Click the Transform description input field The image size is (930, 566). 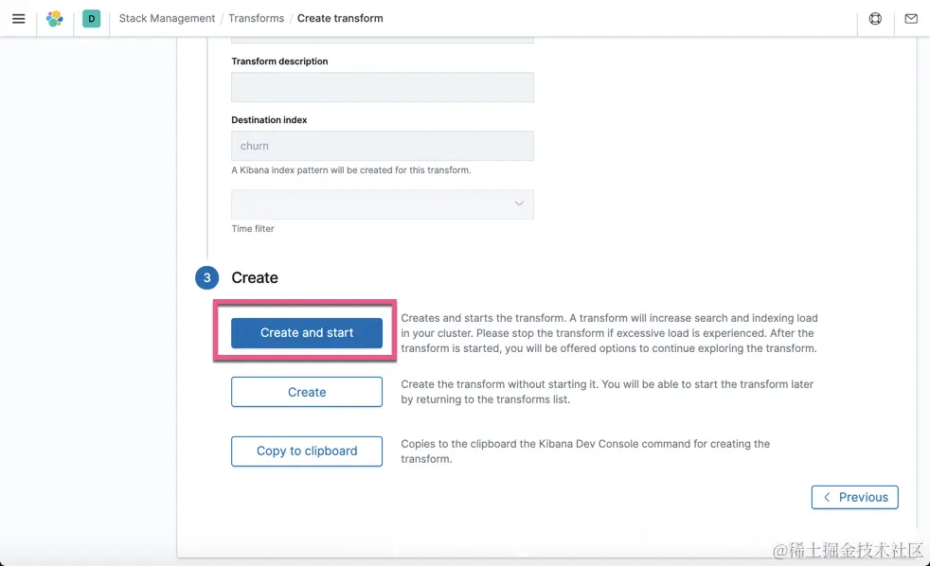383,87
